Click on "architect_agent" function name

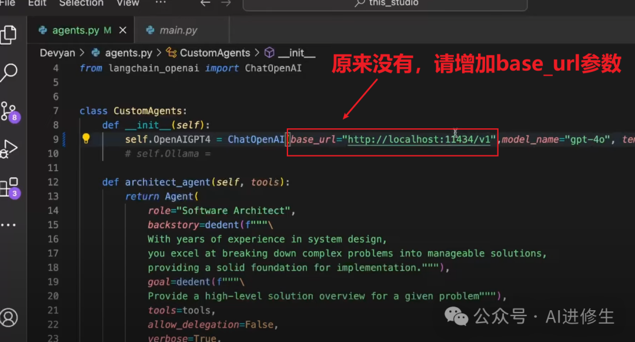click(168, 182)
